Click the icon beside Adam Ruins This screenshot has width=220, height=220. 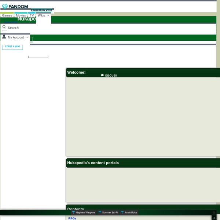tap(122, 212)
